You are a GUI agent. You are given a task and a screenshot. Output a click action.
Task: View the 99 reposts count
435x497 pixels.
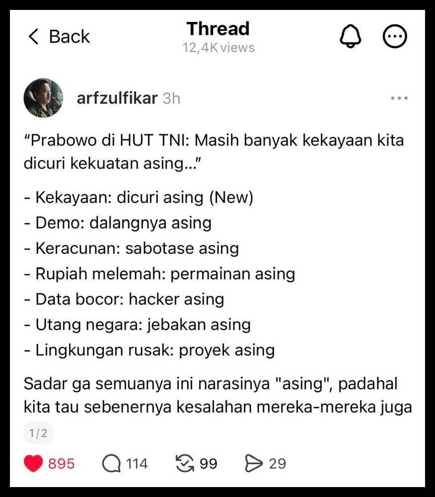click(208, 464)
